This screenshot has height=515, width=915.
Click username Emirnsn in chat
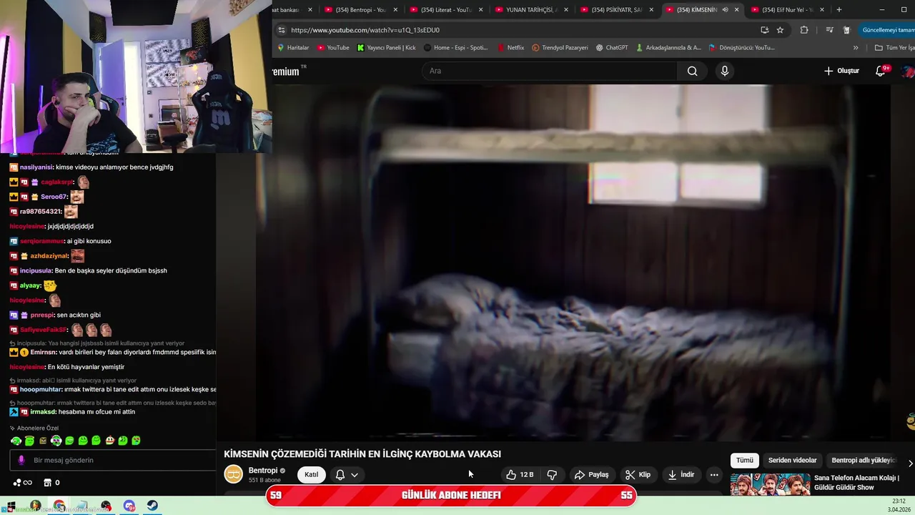tap(43, 352)
